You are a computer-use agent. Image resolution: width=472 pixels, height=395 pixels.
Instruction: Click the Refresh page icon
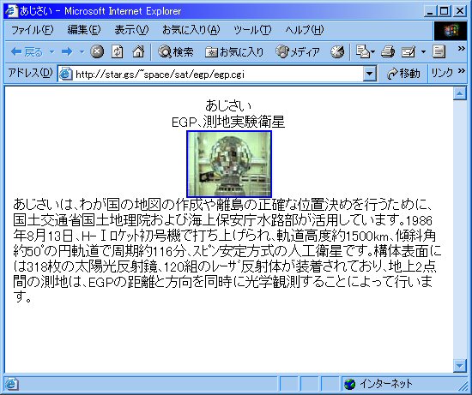coord(118,51)
